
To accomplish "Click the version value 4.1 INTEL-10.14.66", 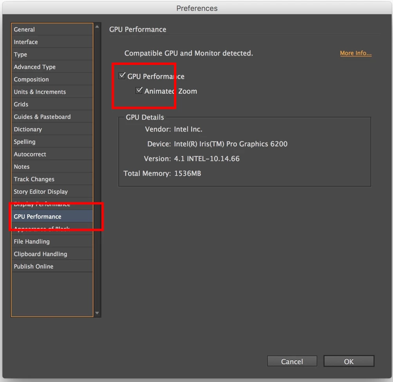I will (x=207, y=159).
